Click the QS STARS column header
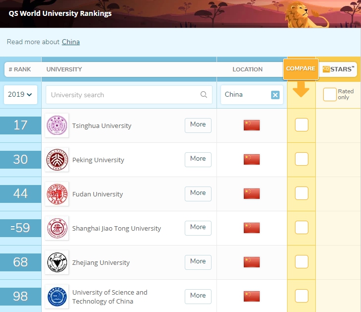 (339, 69)
